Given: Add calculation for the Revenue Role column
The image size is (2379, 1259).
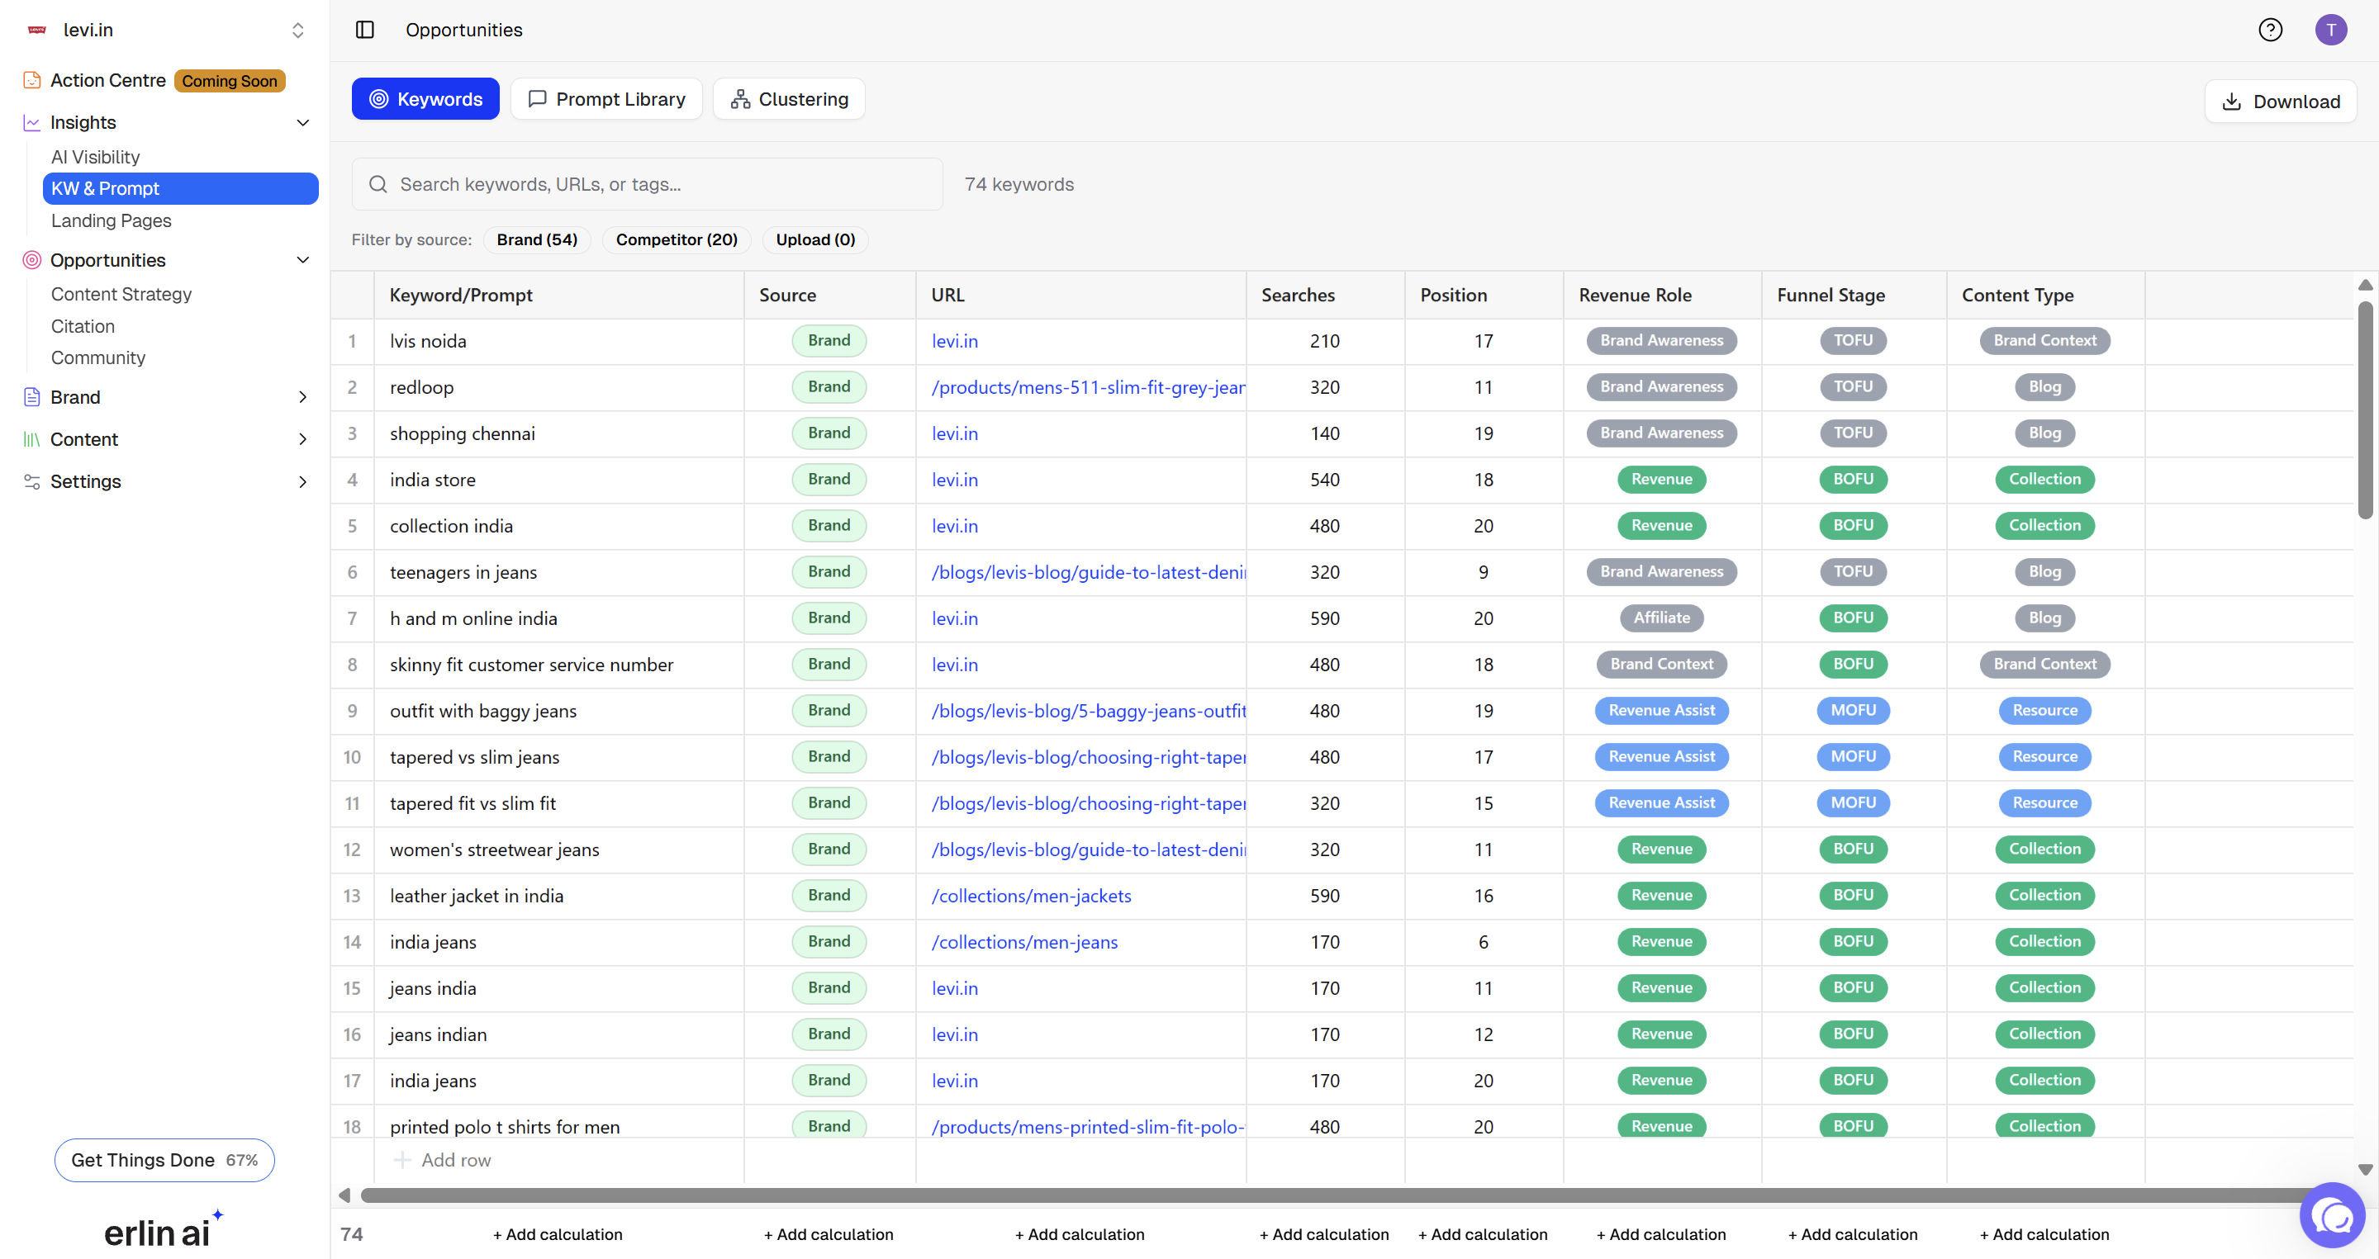Looking at the screenshot, I should [1661, 1234].
